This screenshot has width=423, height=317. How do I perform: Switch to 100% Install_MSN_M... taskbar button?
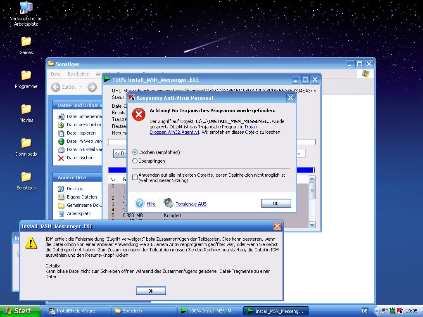pos(209,311)
